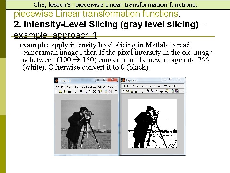Open Help menu in Figure 2
The width and height of the screenshot is (230, 173).
coord(177,86)
